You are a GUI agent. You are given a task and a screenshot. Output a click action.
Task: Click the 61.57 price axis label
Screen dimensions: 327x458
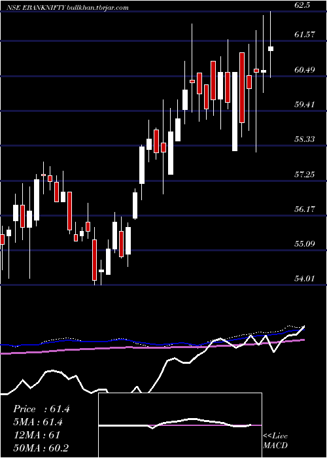(305, 35)
